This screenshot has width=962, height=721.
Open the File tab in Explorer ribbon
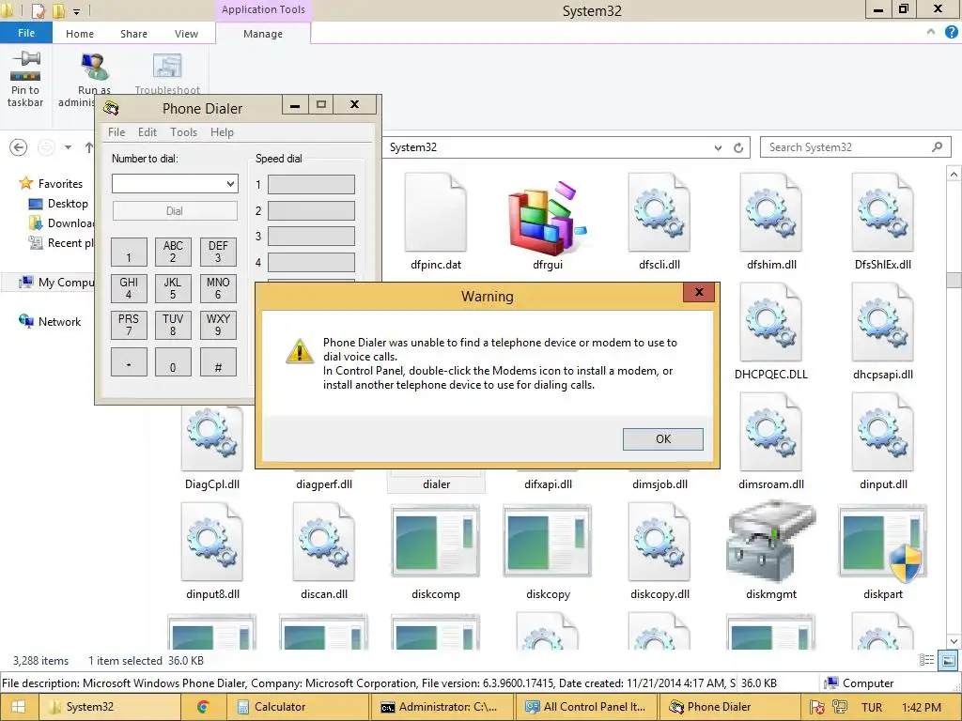point(25,33)
